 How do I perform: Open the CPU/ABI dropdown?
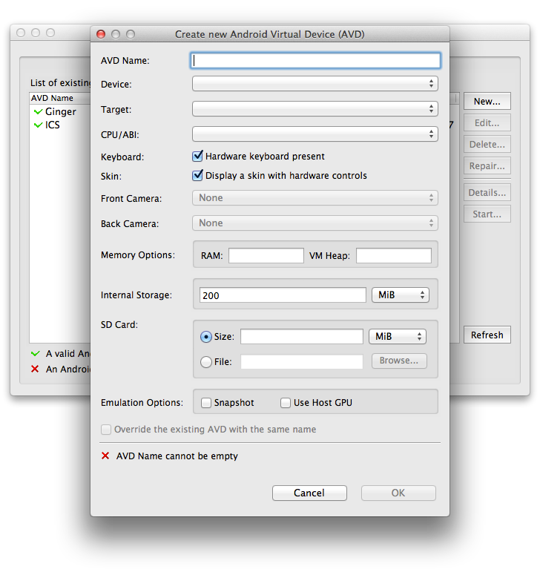[x=315, y=134]
